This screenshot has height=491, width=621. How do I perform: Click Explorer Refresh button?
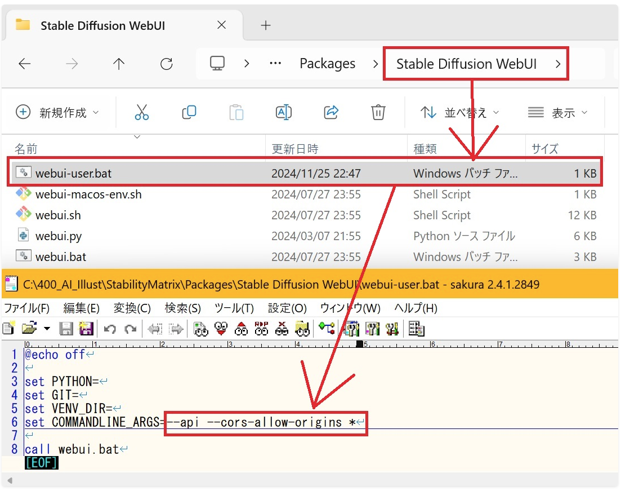point(166,64)
